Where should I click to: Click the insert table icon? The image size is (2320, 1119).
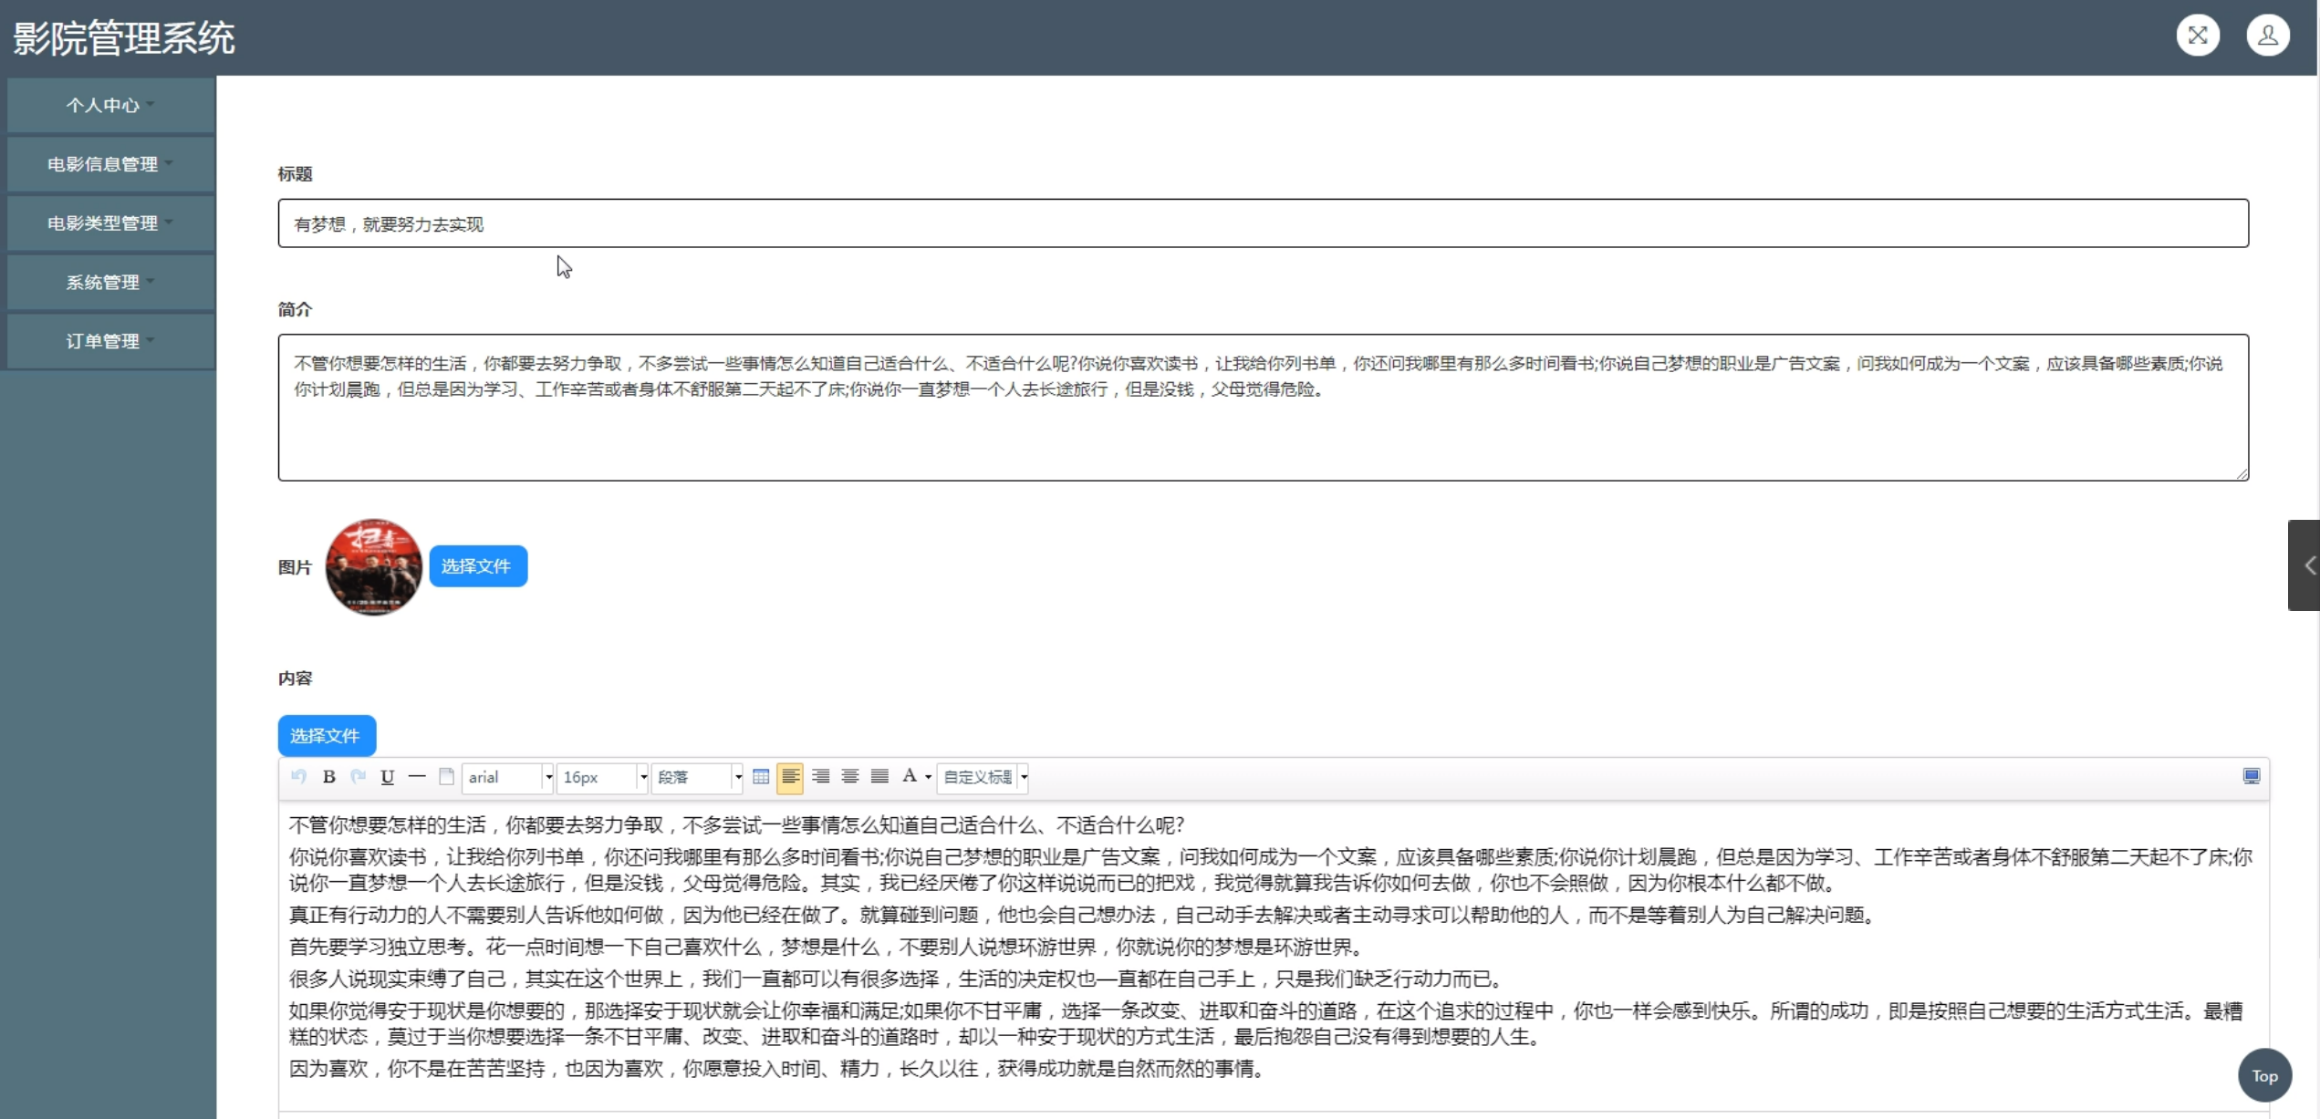761,777
